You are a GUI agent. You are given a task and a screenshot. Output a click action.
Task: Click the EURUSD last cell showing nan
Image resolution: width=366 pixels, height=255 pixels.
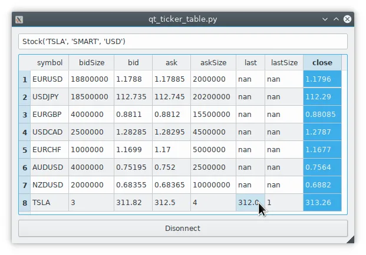pos(250,79)
